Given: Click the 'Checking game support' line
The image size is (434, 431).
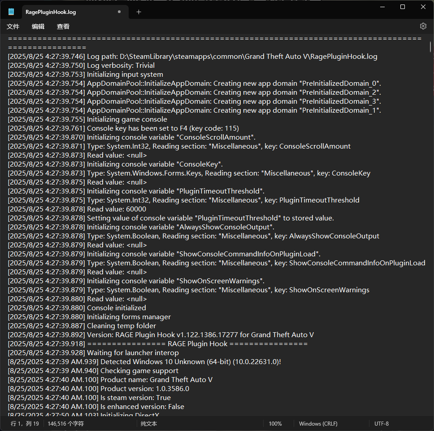Looking at the screenshot, I should point(93,371).
